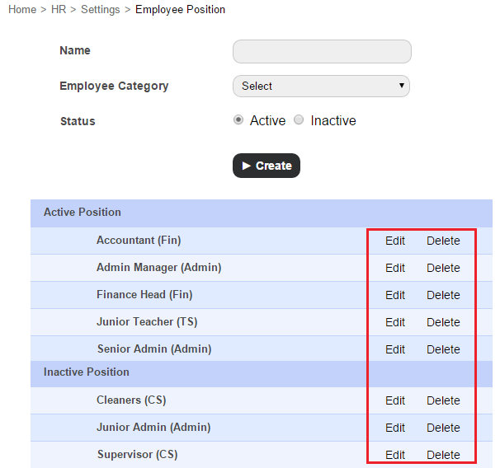The image size is (500, 468).
Task: Select the Inactive status radio button
Action: [299, 119]
